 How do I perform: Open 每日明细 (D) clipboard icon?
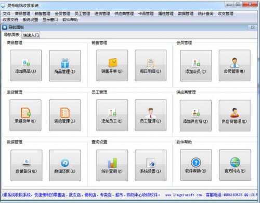pos(151,65)
